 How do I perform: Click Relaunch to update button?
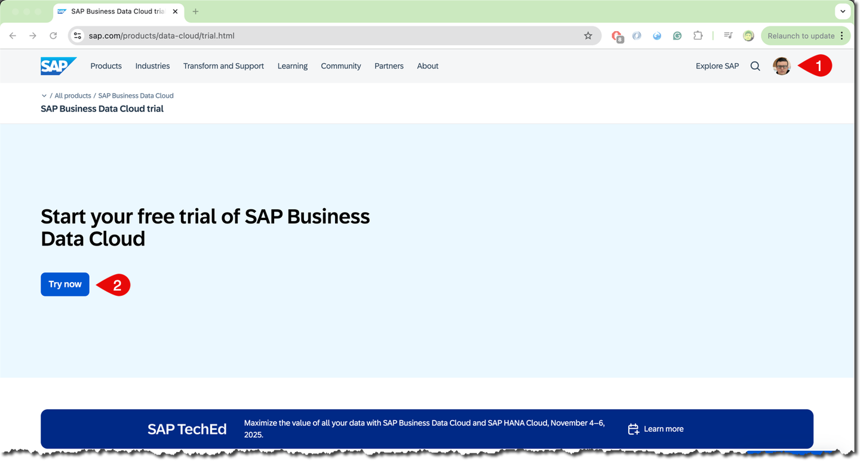801,36
